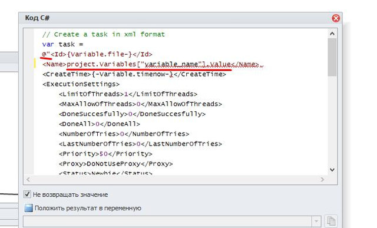Image resolution: width=377 pixels, height=228 pixels.
Task: Close the Код C# dialog
Action: click(336, 18)
